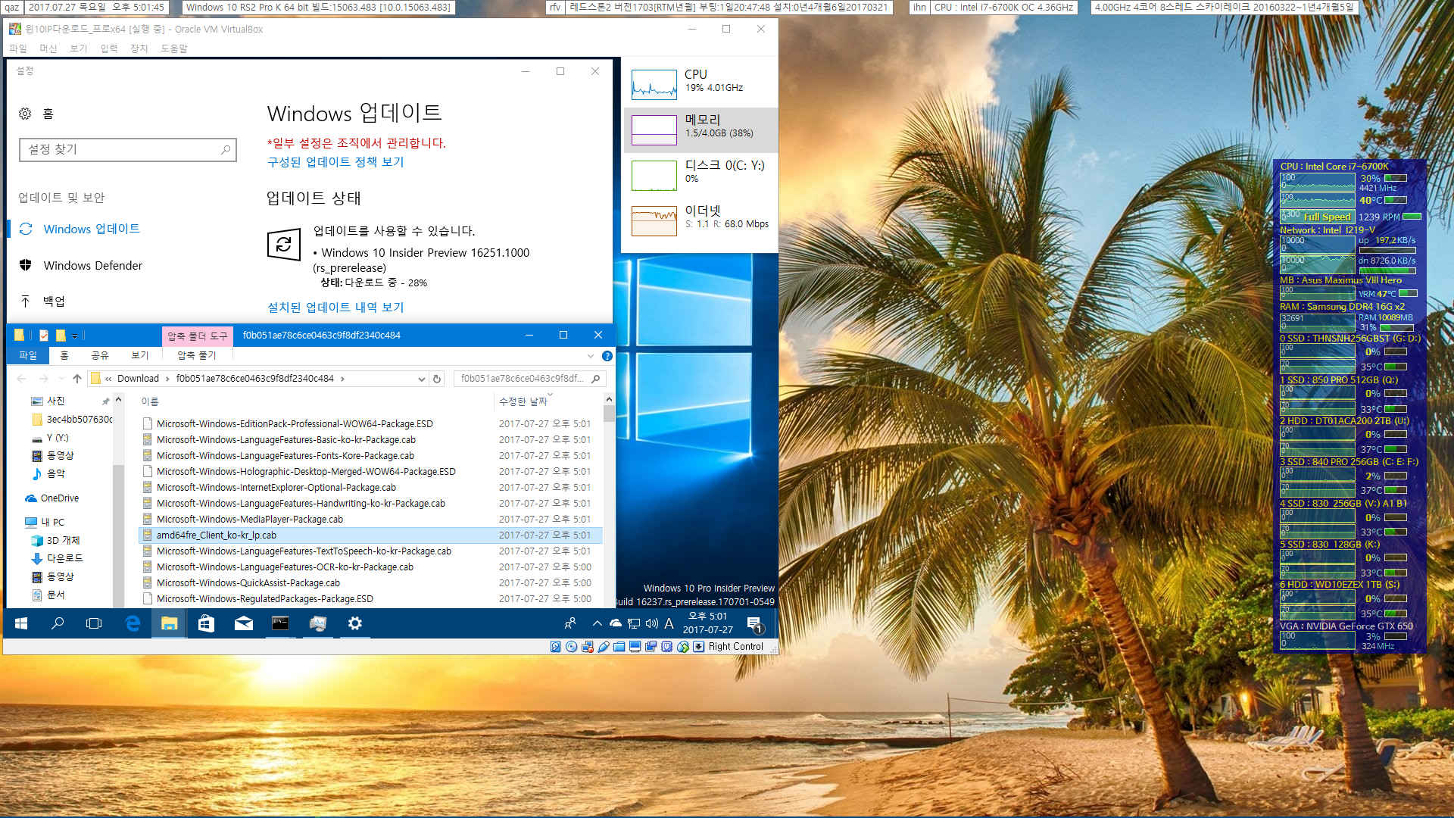1454x818 pixels.
Task: Select OneDrive in the navigation pane
Action: (x=60, y=498)
